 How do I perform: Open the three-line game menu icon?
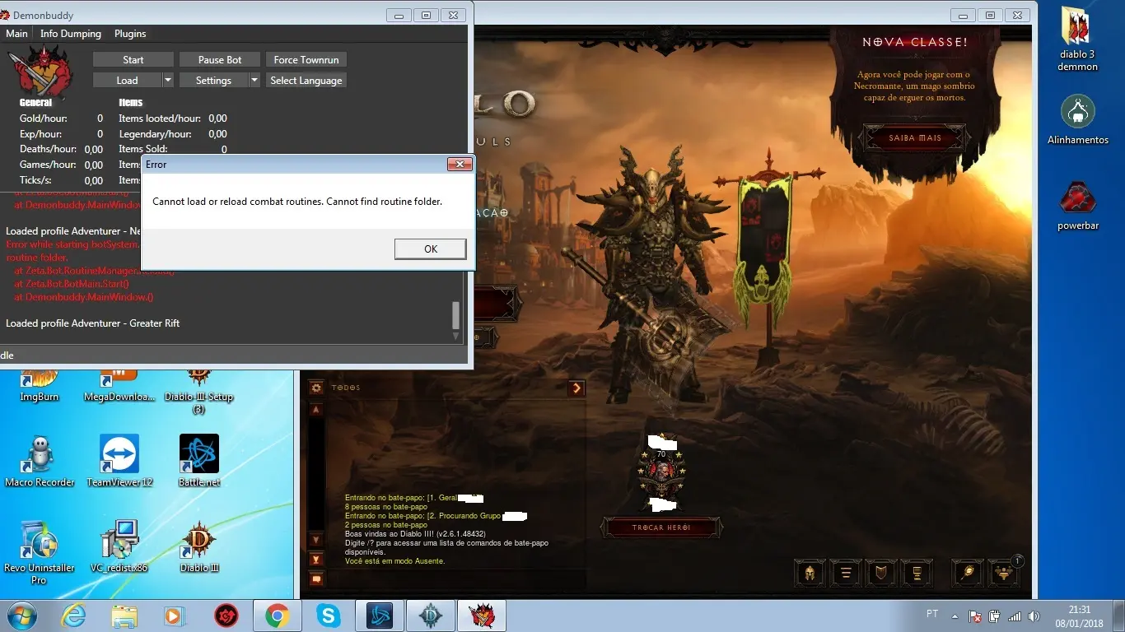coord(845,573)
